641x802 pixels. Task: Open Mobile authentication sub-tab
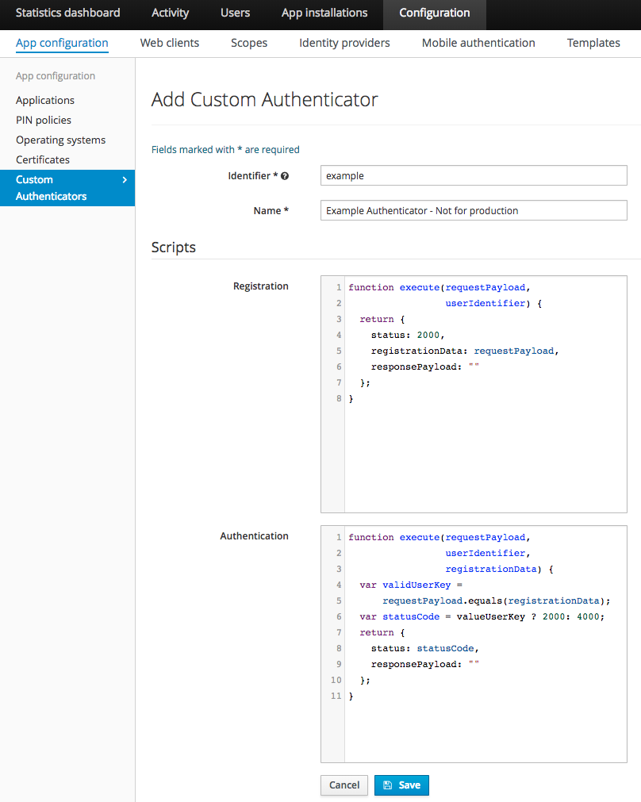[x=478, y=43]
